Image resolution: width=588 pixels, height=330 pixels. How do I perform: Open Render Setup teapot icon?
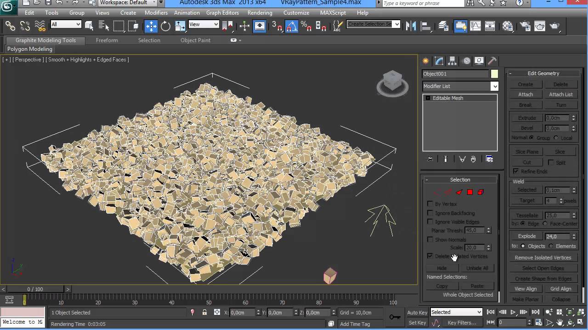(x=525, y=26)
